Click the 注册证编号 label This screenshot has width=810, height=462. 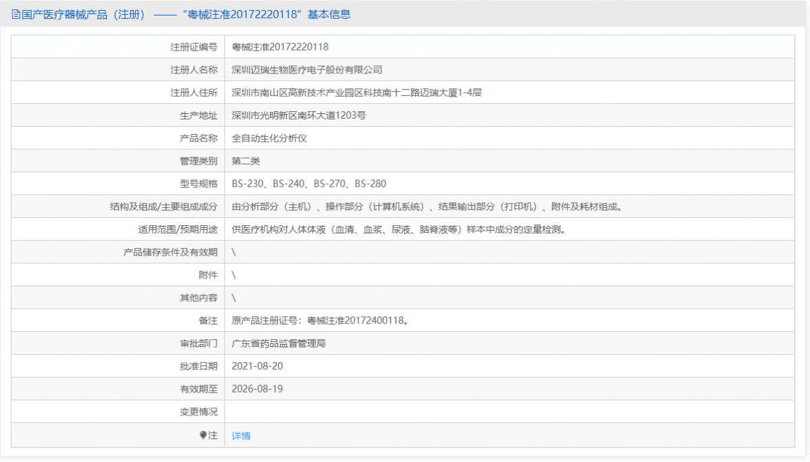(x=194, y=47)
